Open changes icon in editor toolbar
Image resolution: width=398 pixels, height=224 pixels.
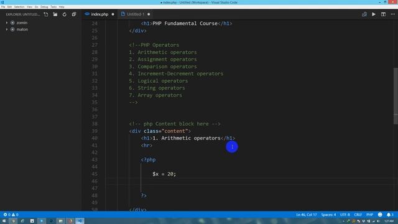(364, 14)
